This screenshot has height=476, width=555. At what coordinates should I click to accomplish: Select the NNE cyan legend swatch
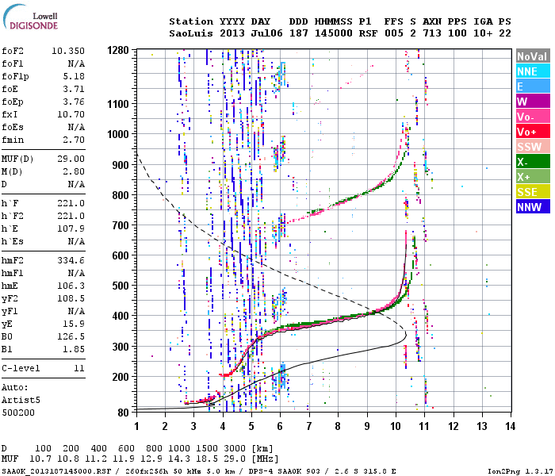pos(533,71)
